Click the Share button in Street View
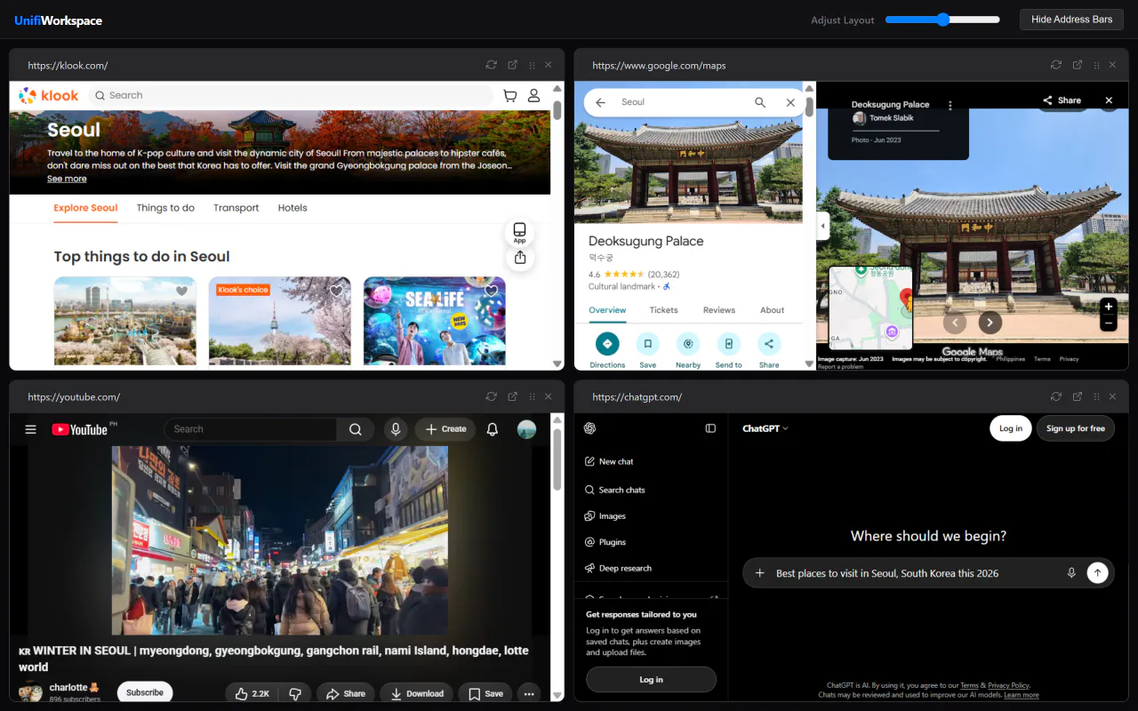 pyautogui.click(x=1062, y=100)
